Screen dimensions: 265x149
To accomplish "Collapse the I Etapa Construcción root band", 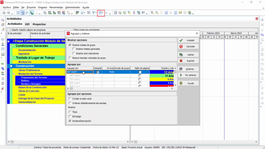I will (8, 41).
